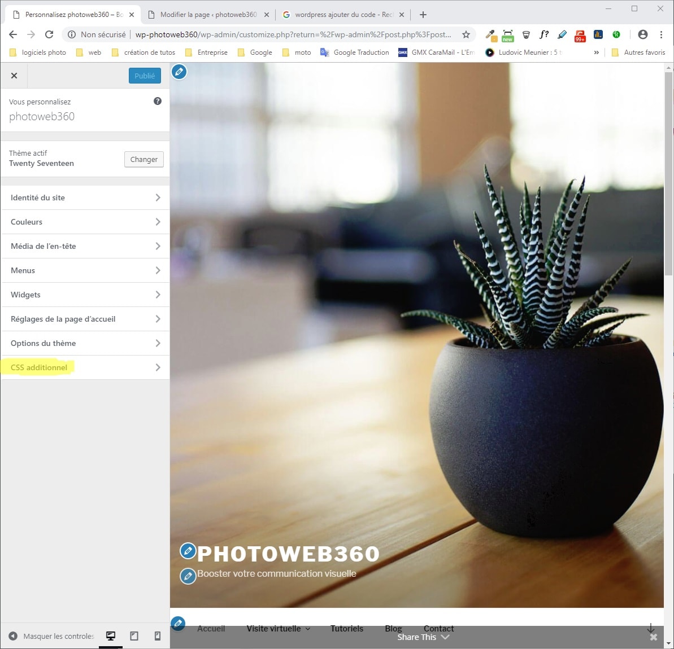674x649 pixels.
Task: Open the Entreprise bookmark folder
Action: pos(206,52)
